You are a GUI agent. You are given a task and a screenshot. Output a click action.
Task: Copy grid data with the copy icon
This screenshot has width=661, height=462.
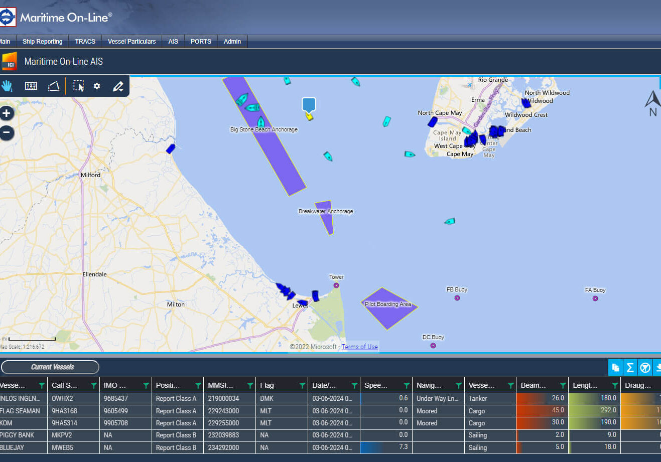[x=615, y=368]
